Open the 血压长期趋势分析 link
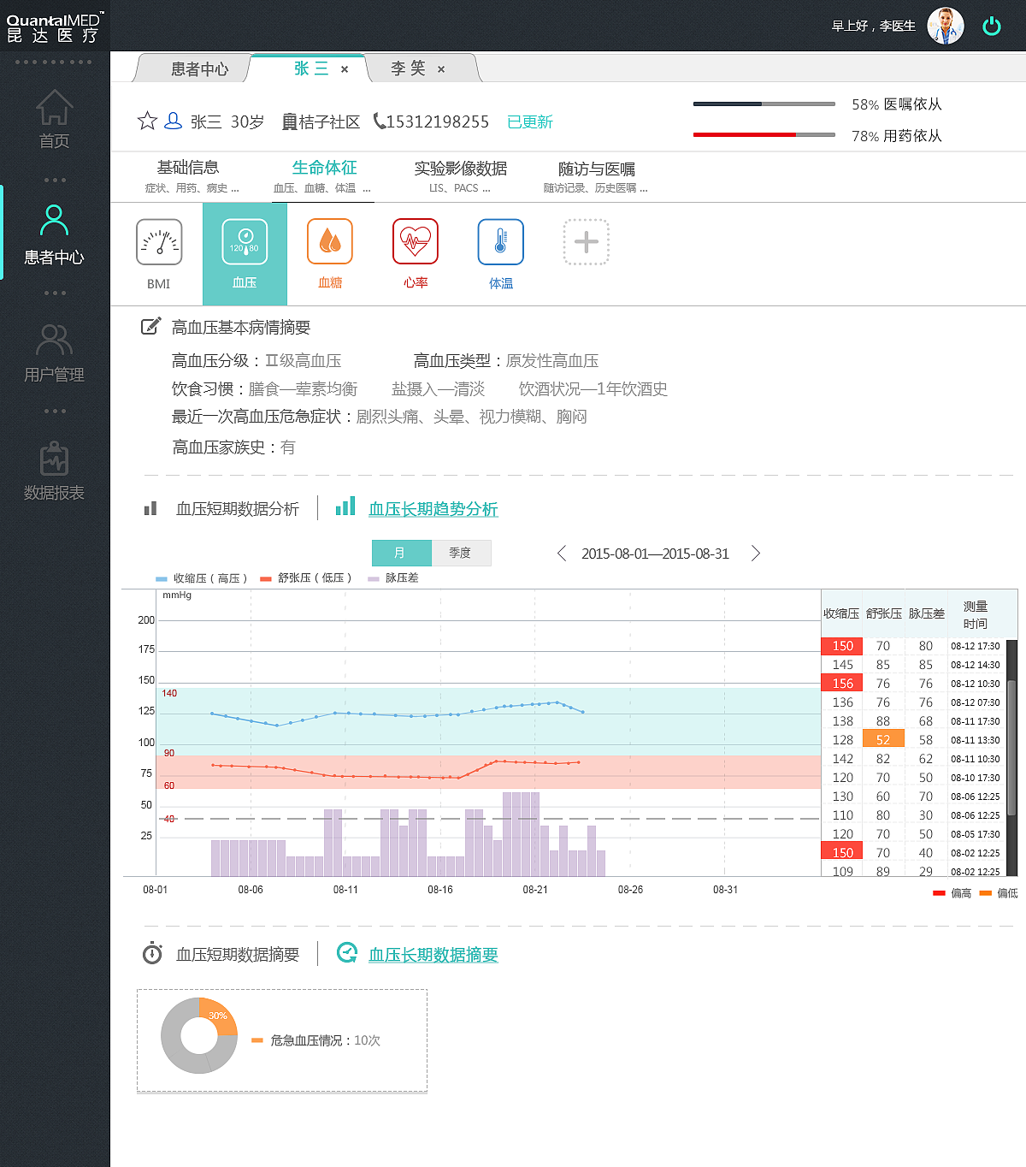Viewport: 1026px width, 1167px height. coord(433,509)
